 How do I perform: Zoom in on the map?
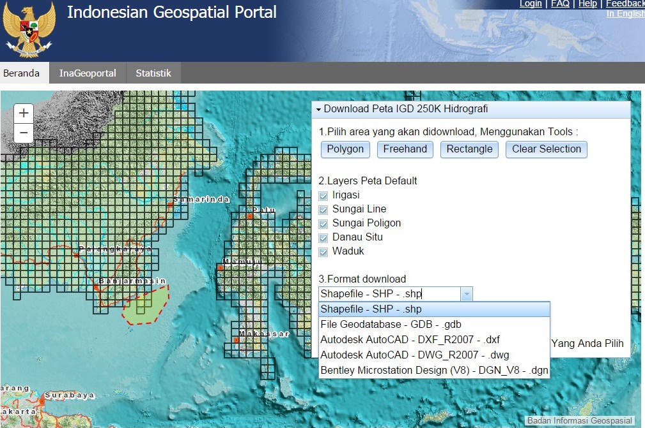[x=23, y=113]
